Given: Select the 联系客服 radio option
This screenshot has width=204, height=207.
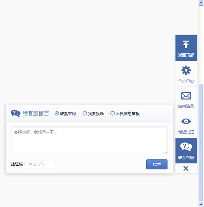Looking at the screenshot, I should 57,113.
